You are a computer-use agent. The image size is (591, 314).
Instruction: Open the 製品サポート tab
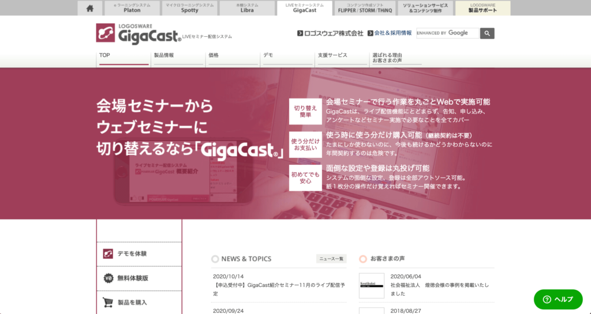[x=483, y=8]
